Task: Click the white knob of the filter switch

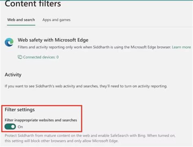Action: (13, 127)
